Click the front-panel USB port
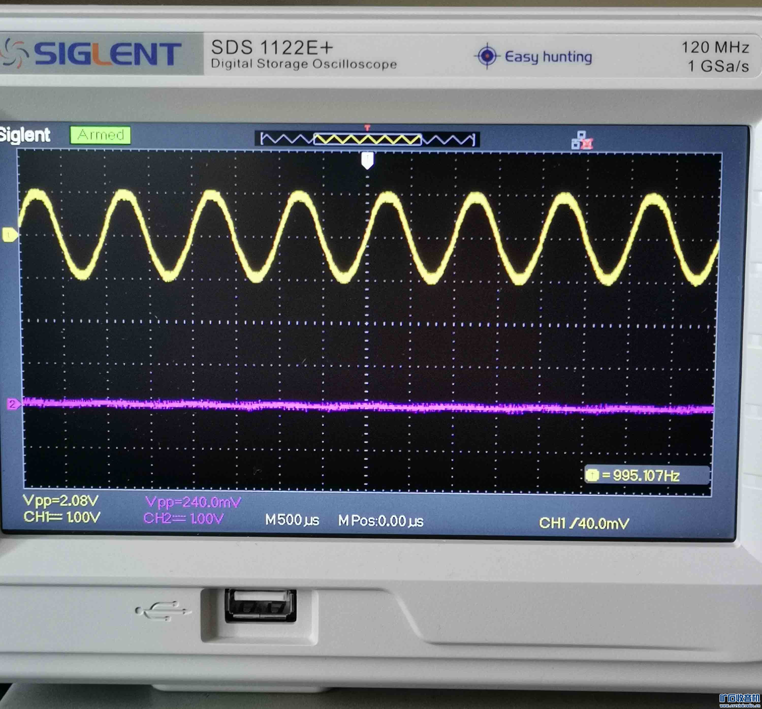 point(261,606)
